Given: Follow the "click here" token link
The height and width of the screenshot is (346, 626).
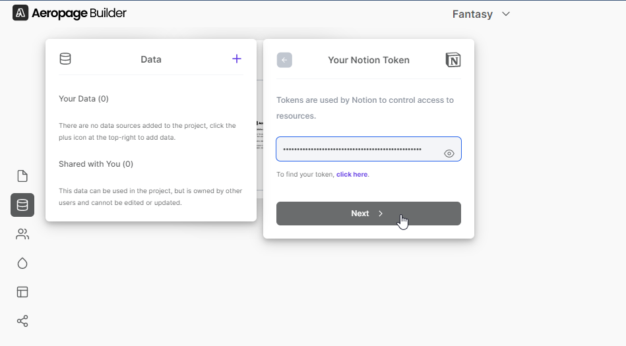Looking at the screenshot, I should pyautogui.click(x=352, y=175).
